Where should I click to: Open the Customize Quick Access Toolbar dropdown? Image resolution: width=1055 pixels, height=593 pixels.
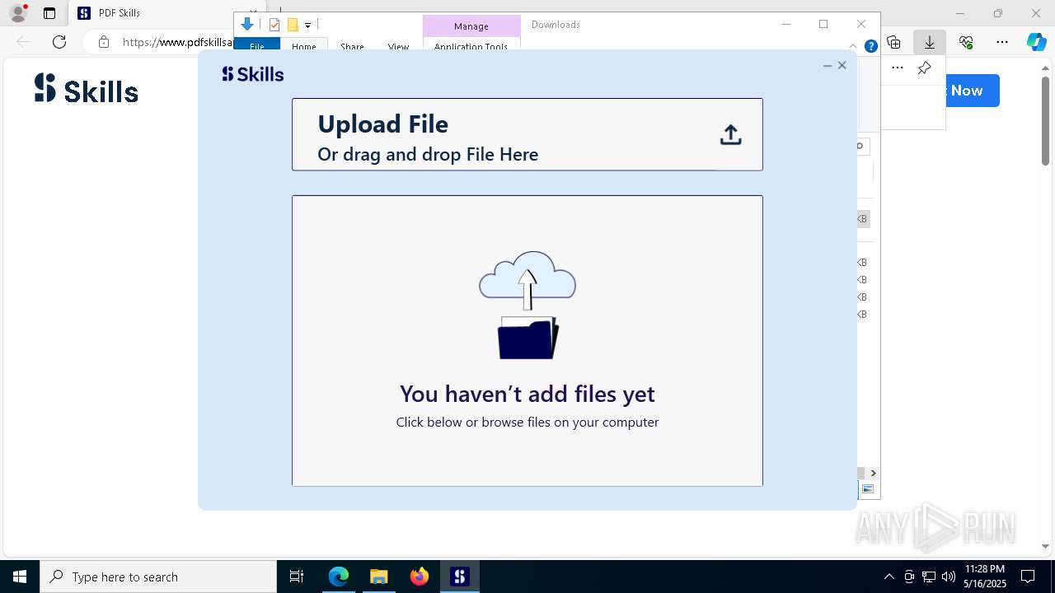coord(307,26)
